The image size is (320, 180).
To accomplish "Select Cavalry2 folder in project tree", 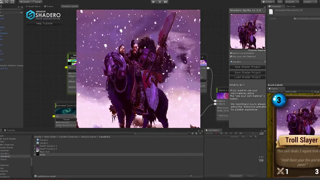I will click(x=5, y=156).
